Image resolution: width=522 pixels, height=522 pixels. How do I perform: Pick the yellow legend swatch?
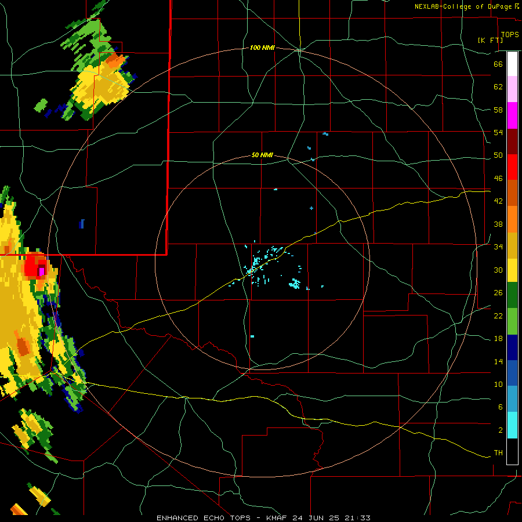pos(512,270)
